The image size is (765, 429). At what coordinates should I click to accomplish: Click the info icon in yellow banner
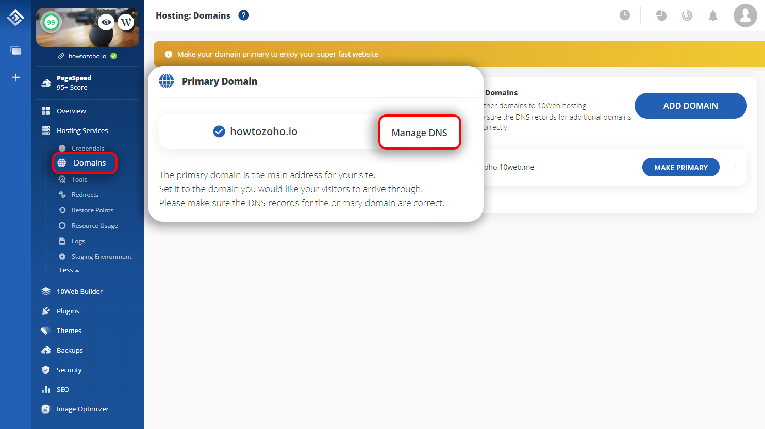coord(168,54)
